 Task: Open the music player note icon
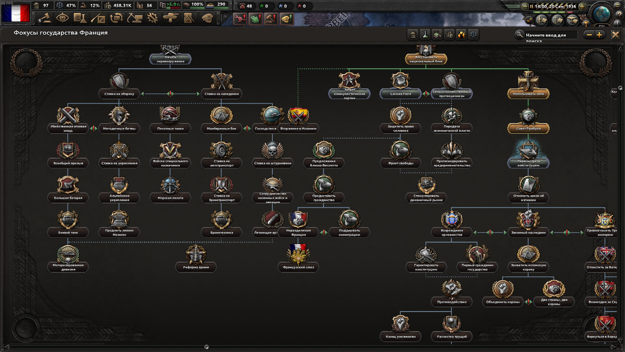529,20
